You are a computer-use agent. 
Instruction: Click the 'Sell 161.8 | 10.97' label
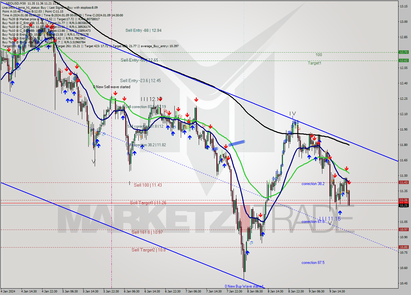click(147, 232)
